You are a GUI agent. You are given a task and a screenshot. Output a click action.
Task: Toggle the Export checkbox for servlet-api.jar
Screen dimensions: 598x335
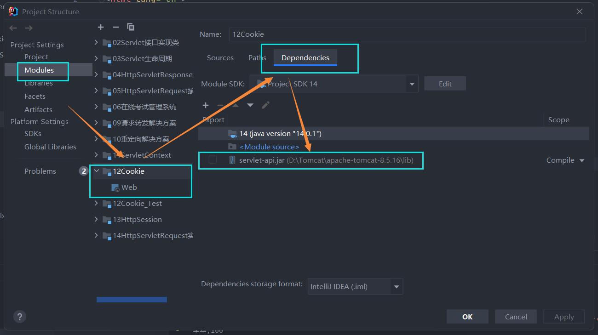tap(213, 160)
